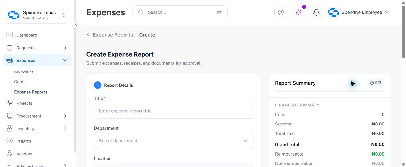Expand the Procurement submenu chevron

click(65, 116)
